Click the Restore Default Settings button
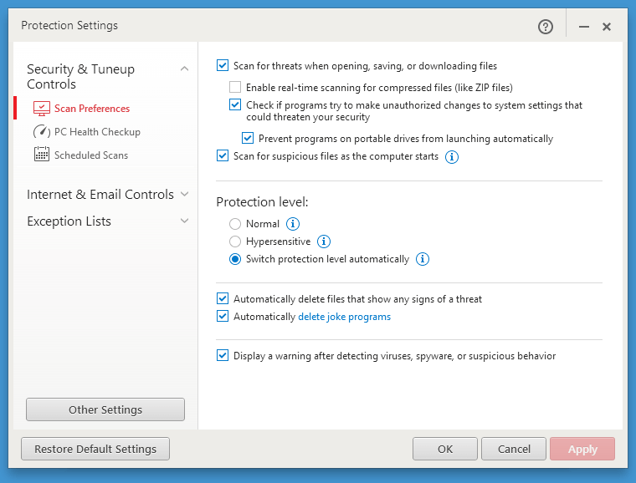This screenshot has height=483, width=636. click(x=95, y=449)
